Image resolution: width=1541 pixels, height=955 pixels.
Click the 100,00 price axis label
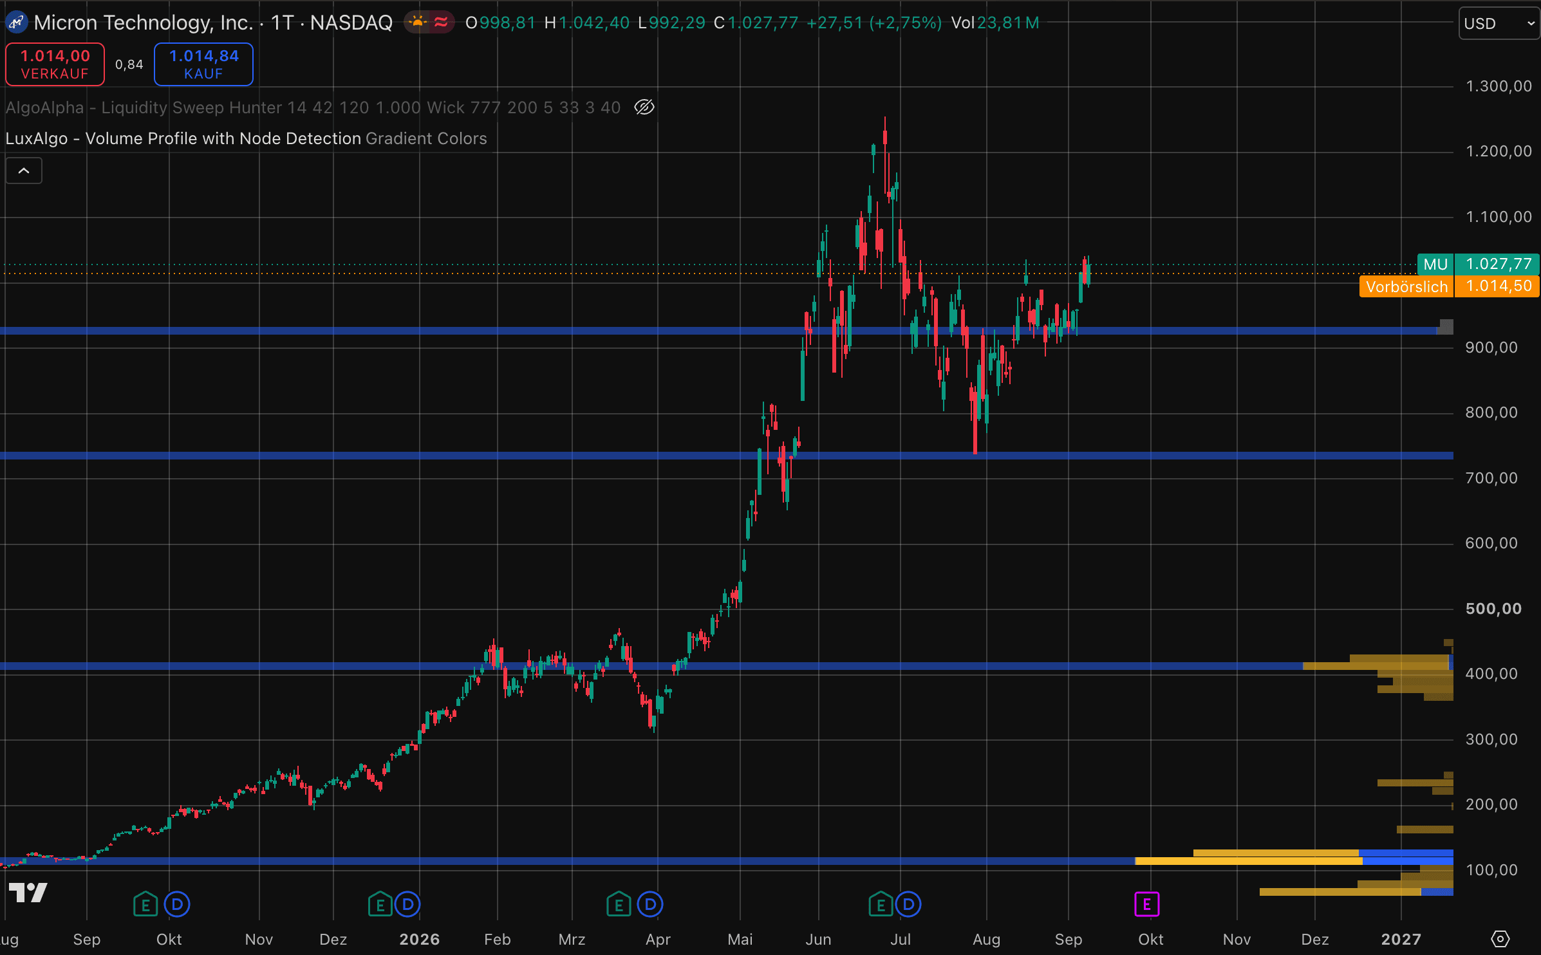[x=1491, y=870]
